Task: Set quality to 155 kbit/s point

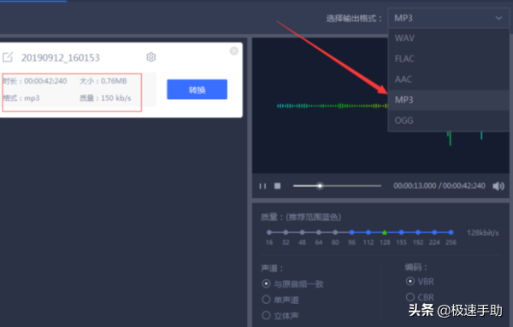Action: pyautogui.click(x=402, y=232)
